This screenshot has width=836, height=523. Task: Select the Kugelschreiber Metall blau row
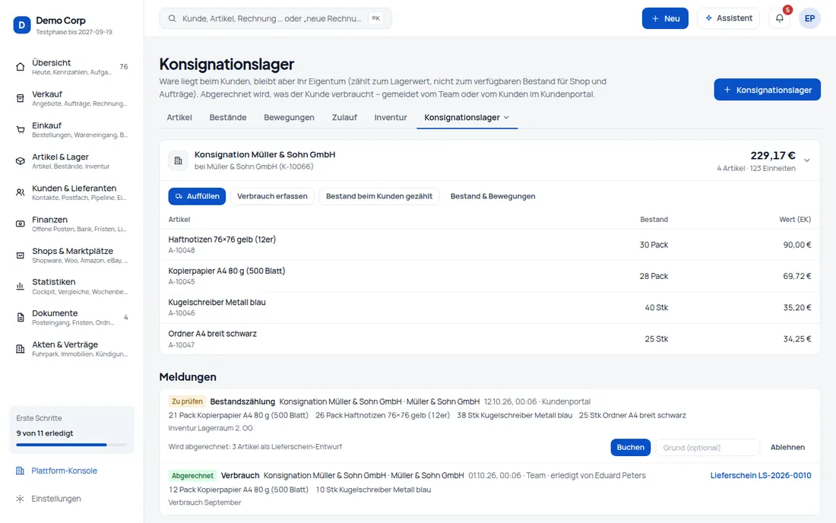coord(489,308)
